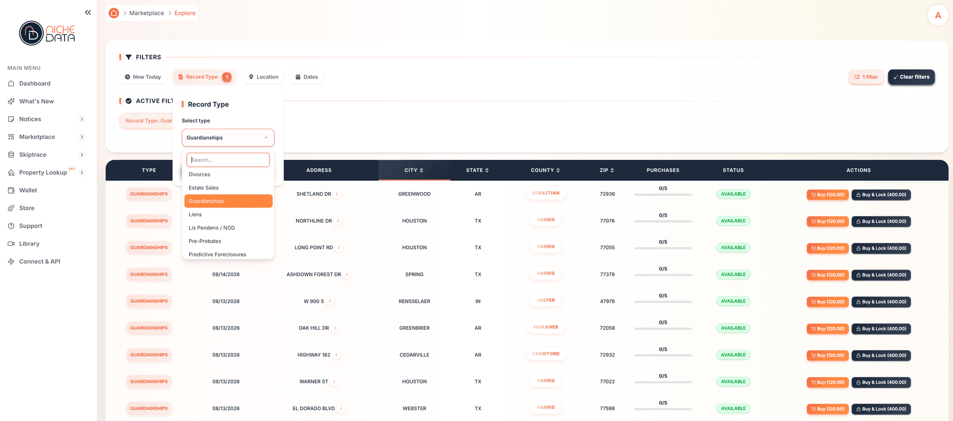Open Wallet from sidebar
Viewport: 953px width, 421px height.
[28, 190]
